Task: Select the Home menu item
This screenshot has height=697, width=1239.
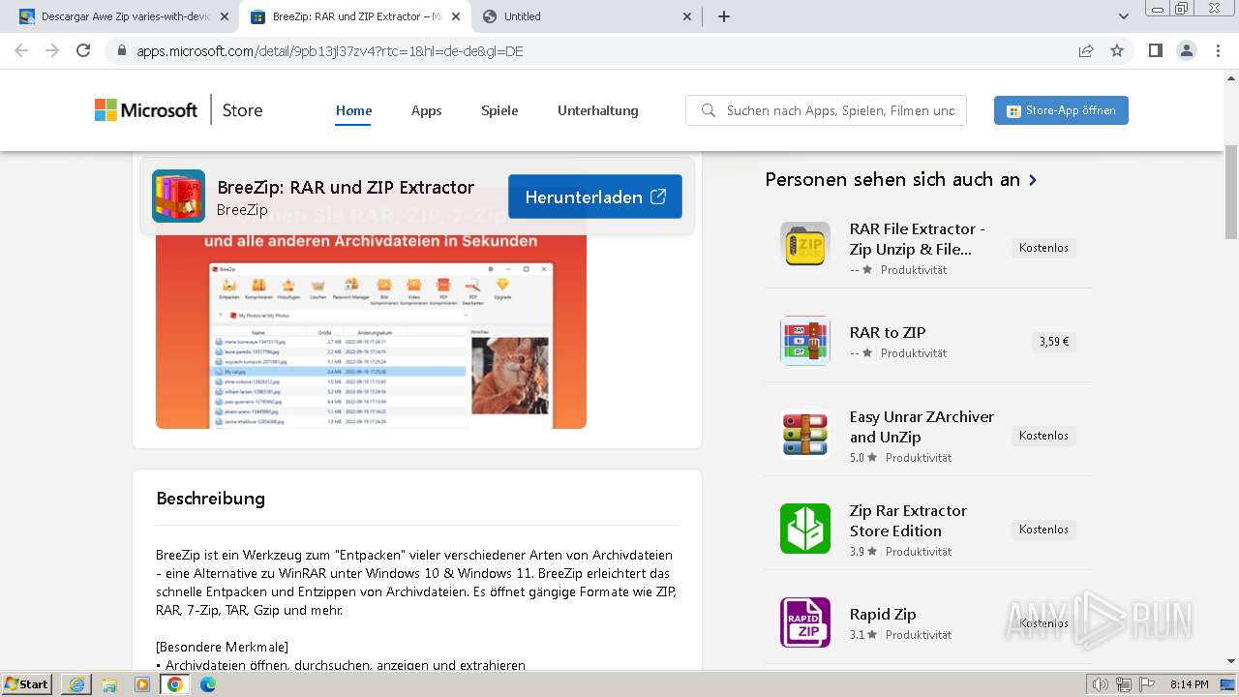Action: tap(354, 110)
